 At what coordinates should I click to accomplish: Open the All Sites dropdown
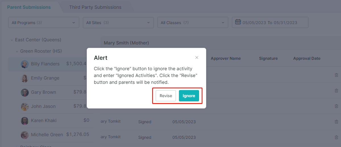118,22
